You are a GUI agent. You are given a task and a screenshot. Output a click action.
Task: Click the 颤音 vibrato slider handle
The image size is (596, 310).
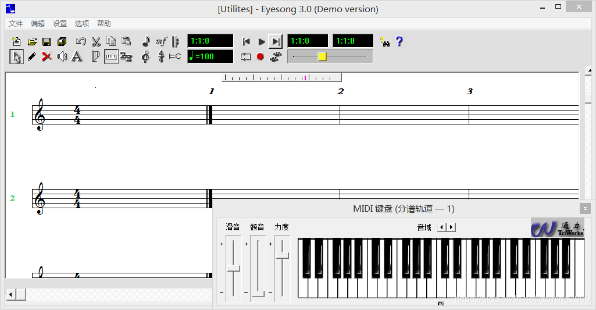tap(258, 294)
